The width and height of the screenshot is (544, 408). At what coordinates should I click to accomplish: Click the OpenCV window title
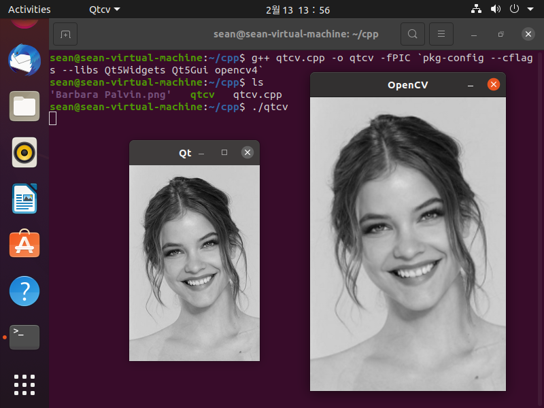click(x=407, y=85)
